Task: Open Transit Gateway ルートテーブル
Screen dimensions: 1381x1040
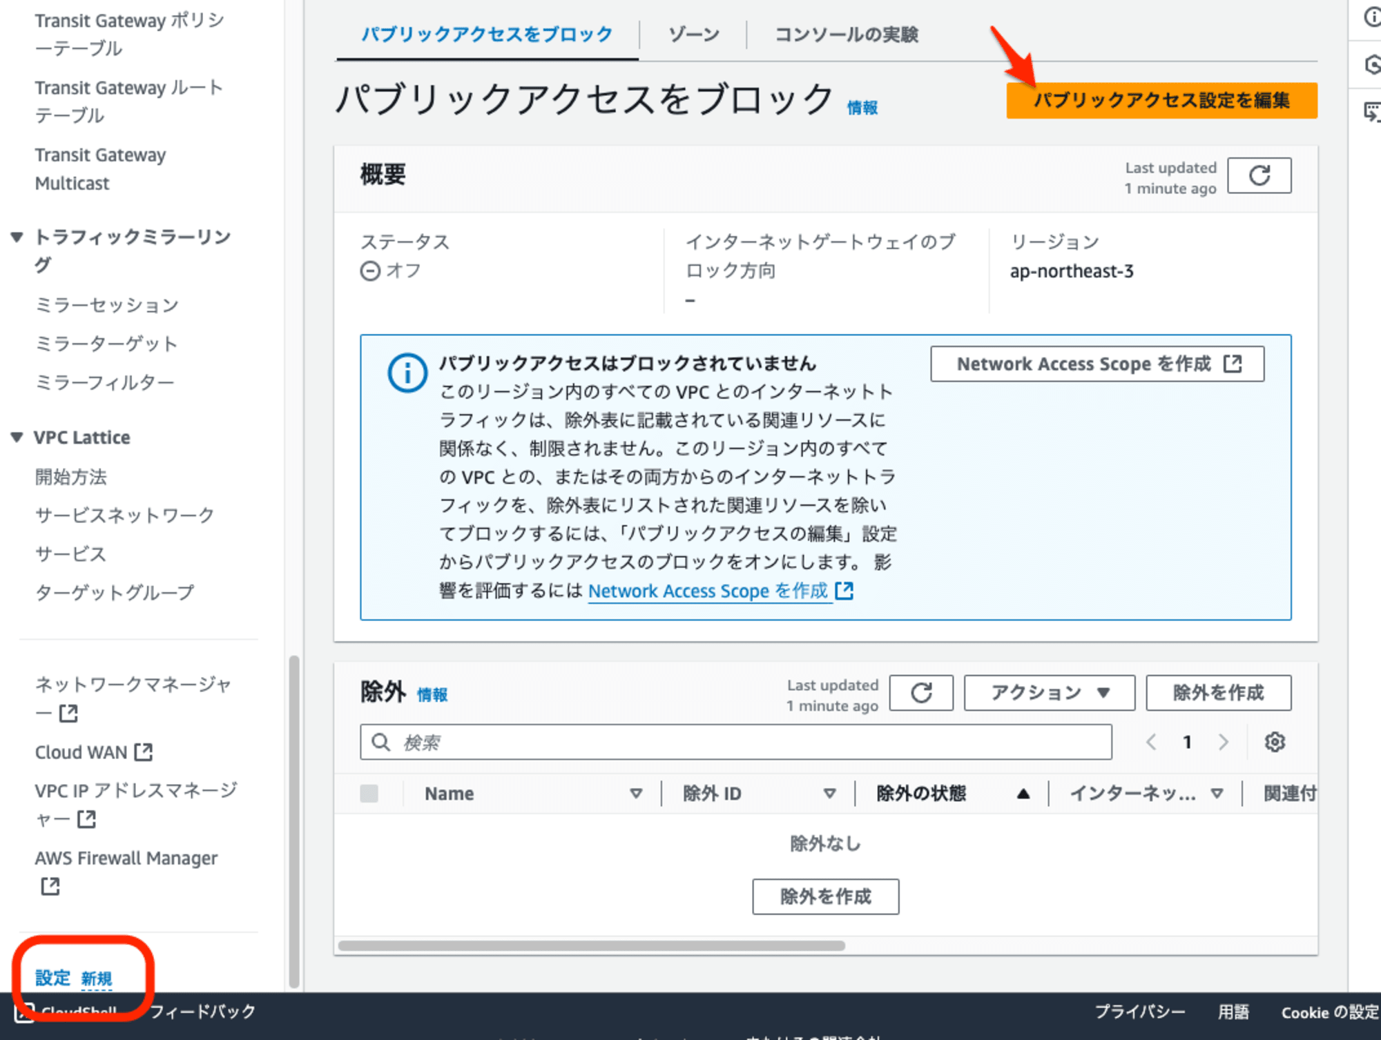Action: 129,101
